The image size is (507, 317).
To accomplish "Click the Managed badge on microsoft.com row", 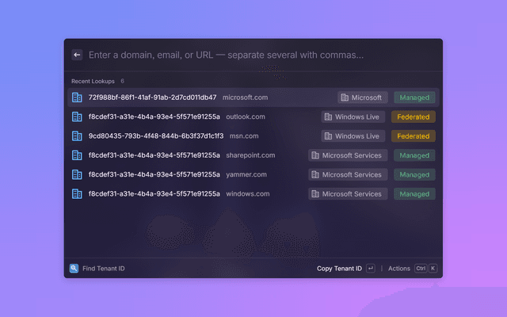I will click(414, 97).
